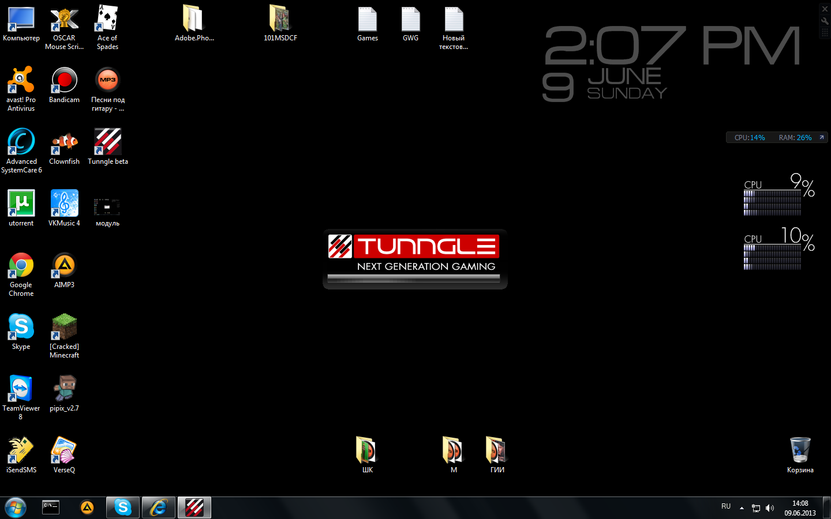Select the М folder

point(454,456)
